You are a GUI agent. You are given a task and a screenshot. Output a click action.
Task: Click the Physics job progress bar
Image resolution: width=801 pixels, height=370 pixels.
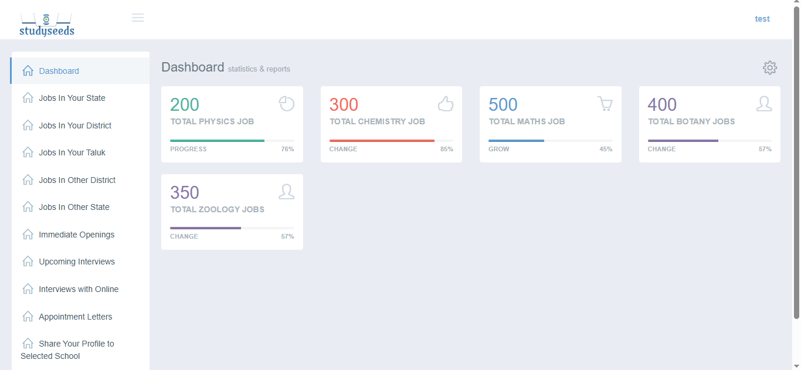pyautogui.click(x=232, y=141)
